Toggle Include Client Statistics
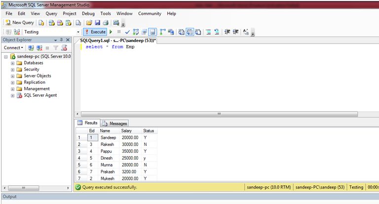Image resolution: width=379 pixels, height=204 pixels. click(x=171, y=32)
